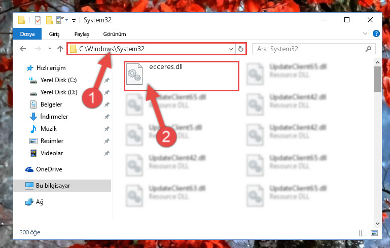Open the Görünüm ribbon tab
The width and height of the screenshot is (390, 248).
click(x=115, y=34)
